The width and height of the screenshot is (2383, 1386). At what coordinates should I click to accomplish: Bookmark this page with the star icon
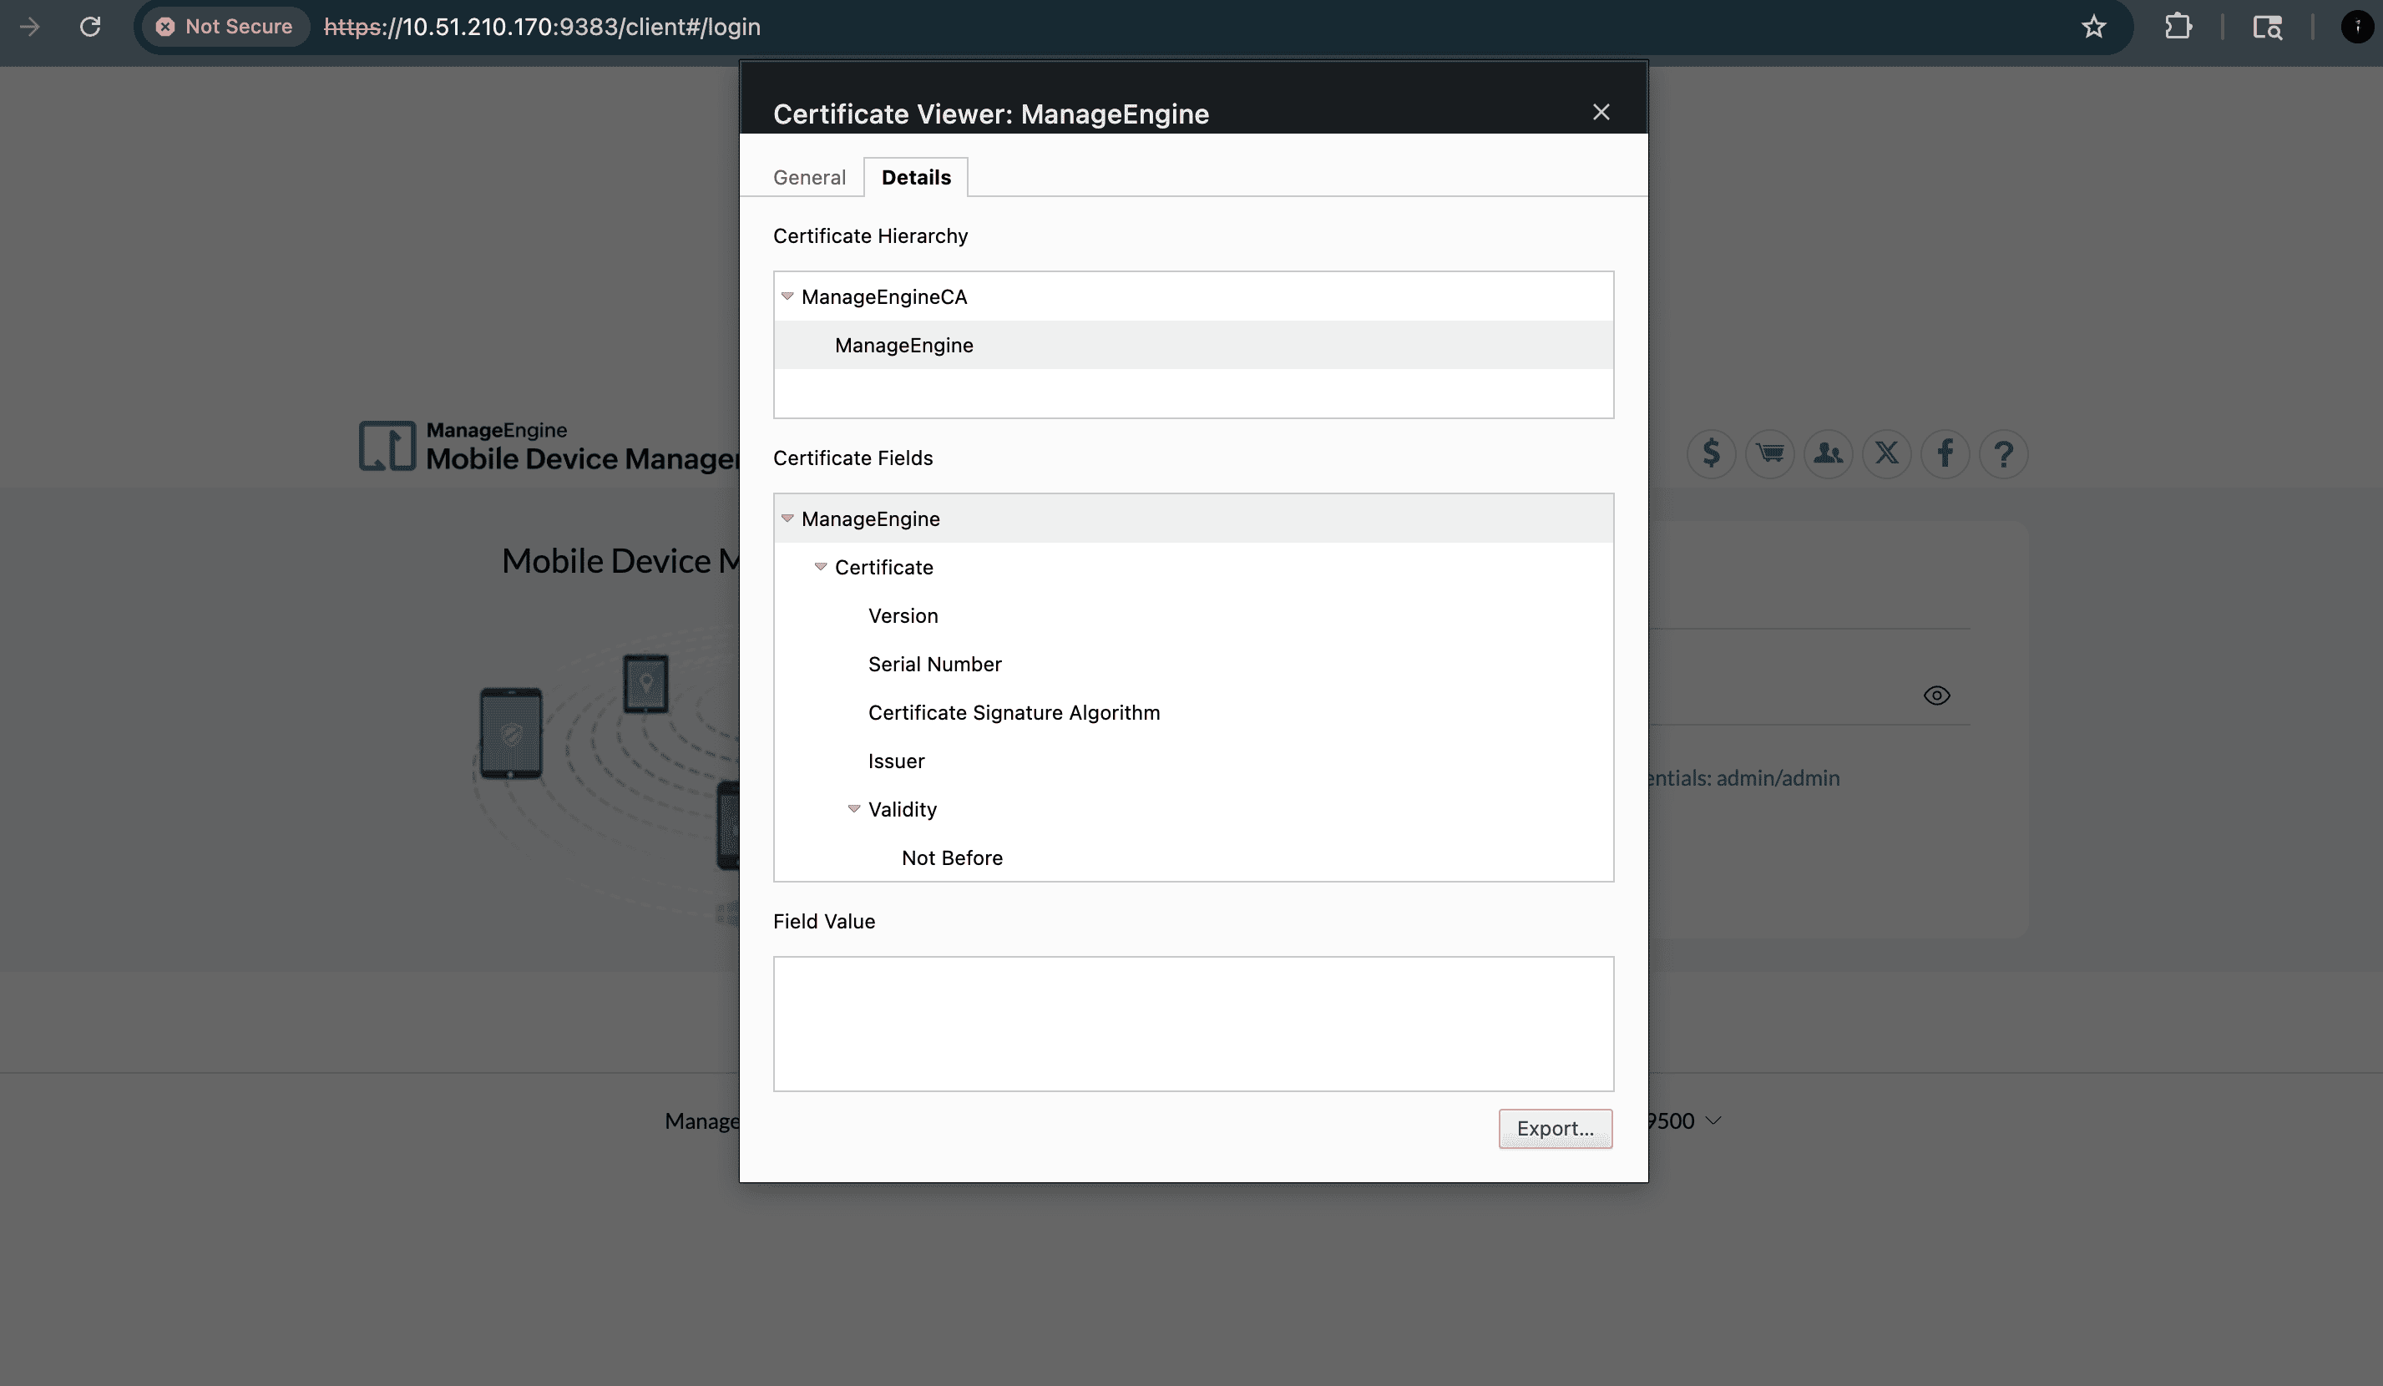[x=2093, y=27]
